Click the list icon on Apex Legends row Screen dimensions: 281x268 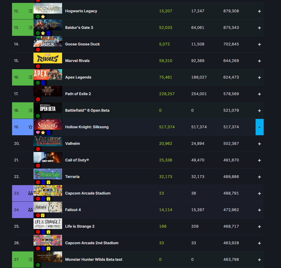tap(31, 77)
